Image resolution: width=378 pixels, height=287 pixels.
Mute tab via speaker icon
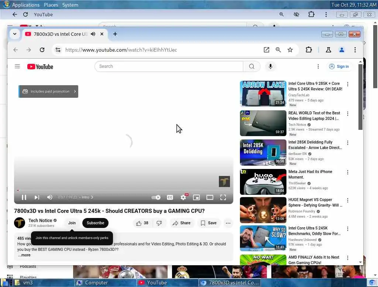coord(93,34)
